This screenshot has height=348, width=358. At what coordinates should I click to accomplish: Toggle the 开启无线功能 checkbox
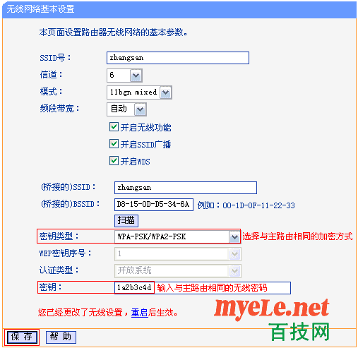tap(114, 127)
